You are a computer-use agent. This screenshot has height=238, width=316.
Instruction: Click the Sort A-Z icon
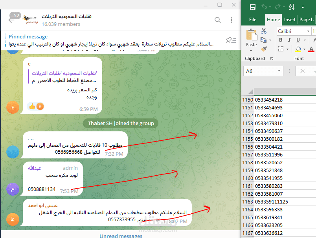pos(292,7)
